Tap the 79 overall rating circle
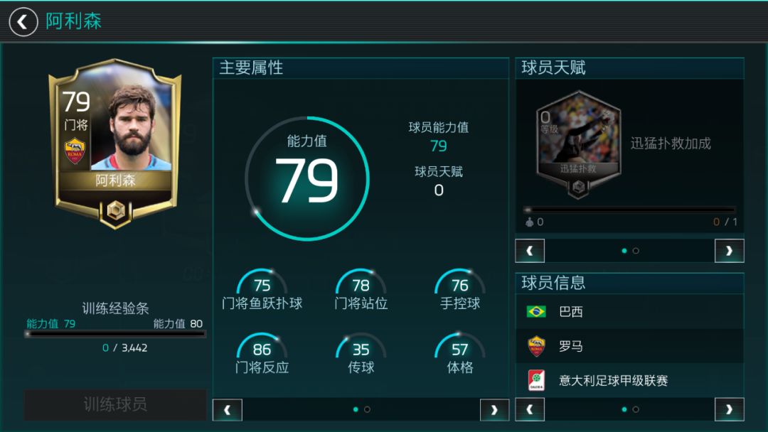Viewport: 768px width, 432px height. pos(307,178)
